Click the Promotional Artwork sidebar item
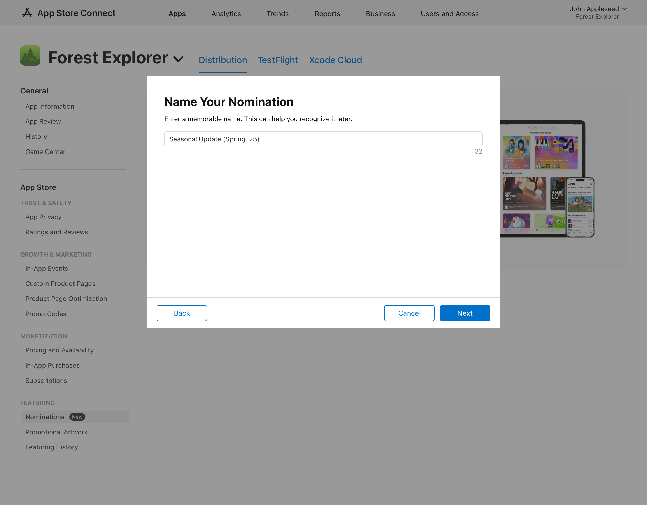 click(56, 432)
